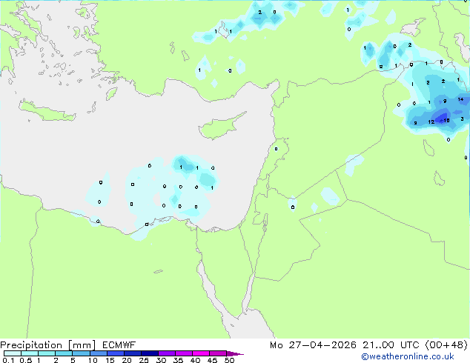This screenshot has width=470, height=363.
Task: Select the 'ECMWF' model label
Action: point(119,345)
